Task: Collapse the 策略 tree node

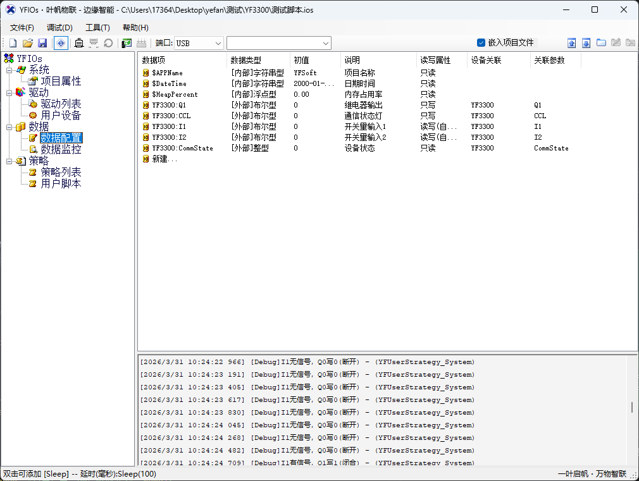Action: [x=9, y=161]
